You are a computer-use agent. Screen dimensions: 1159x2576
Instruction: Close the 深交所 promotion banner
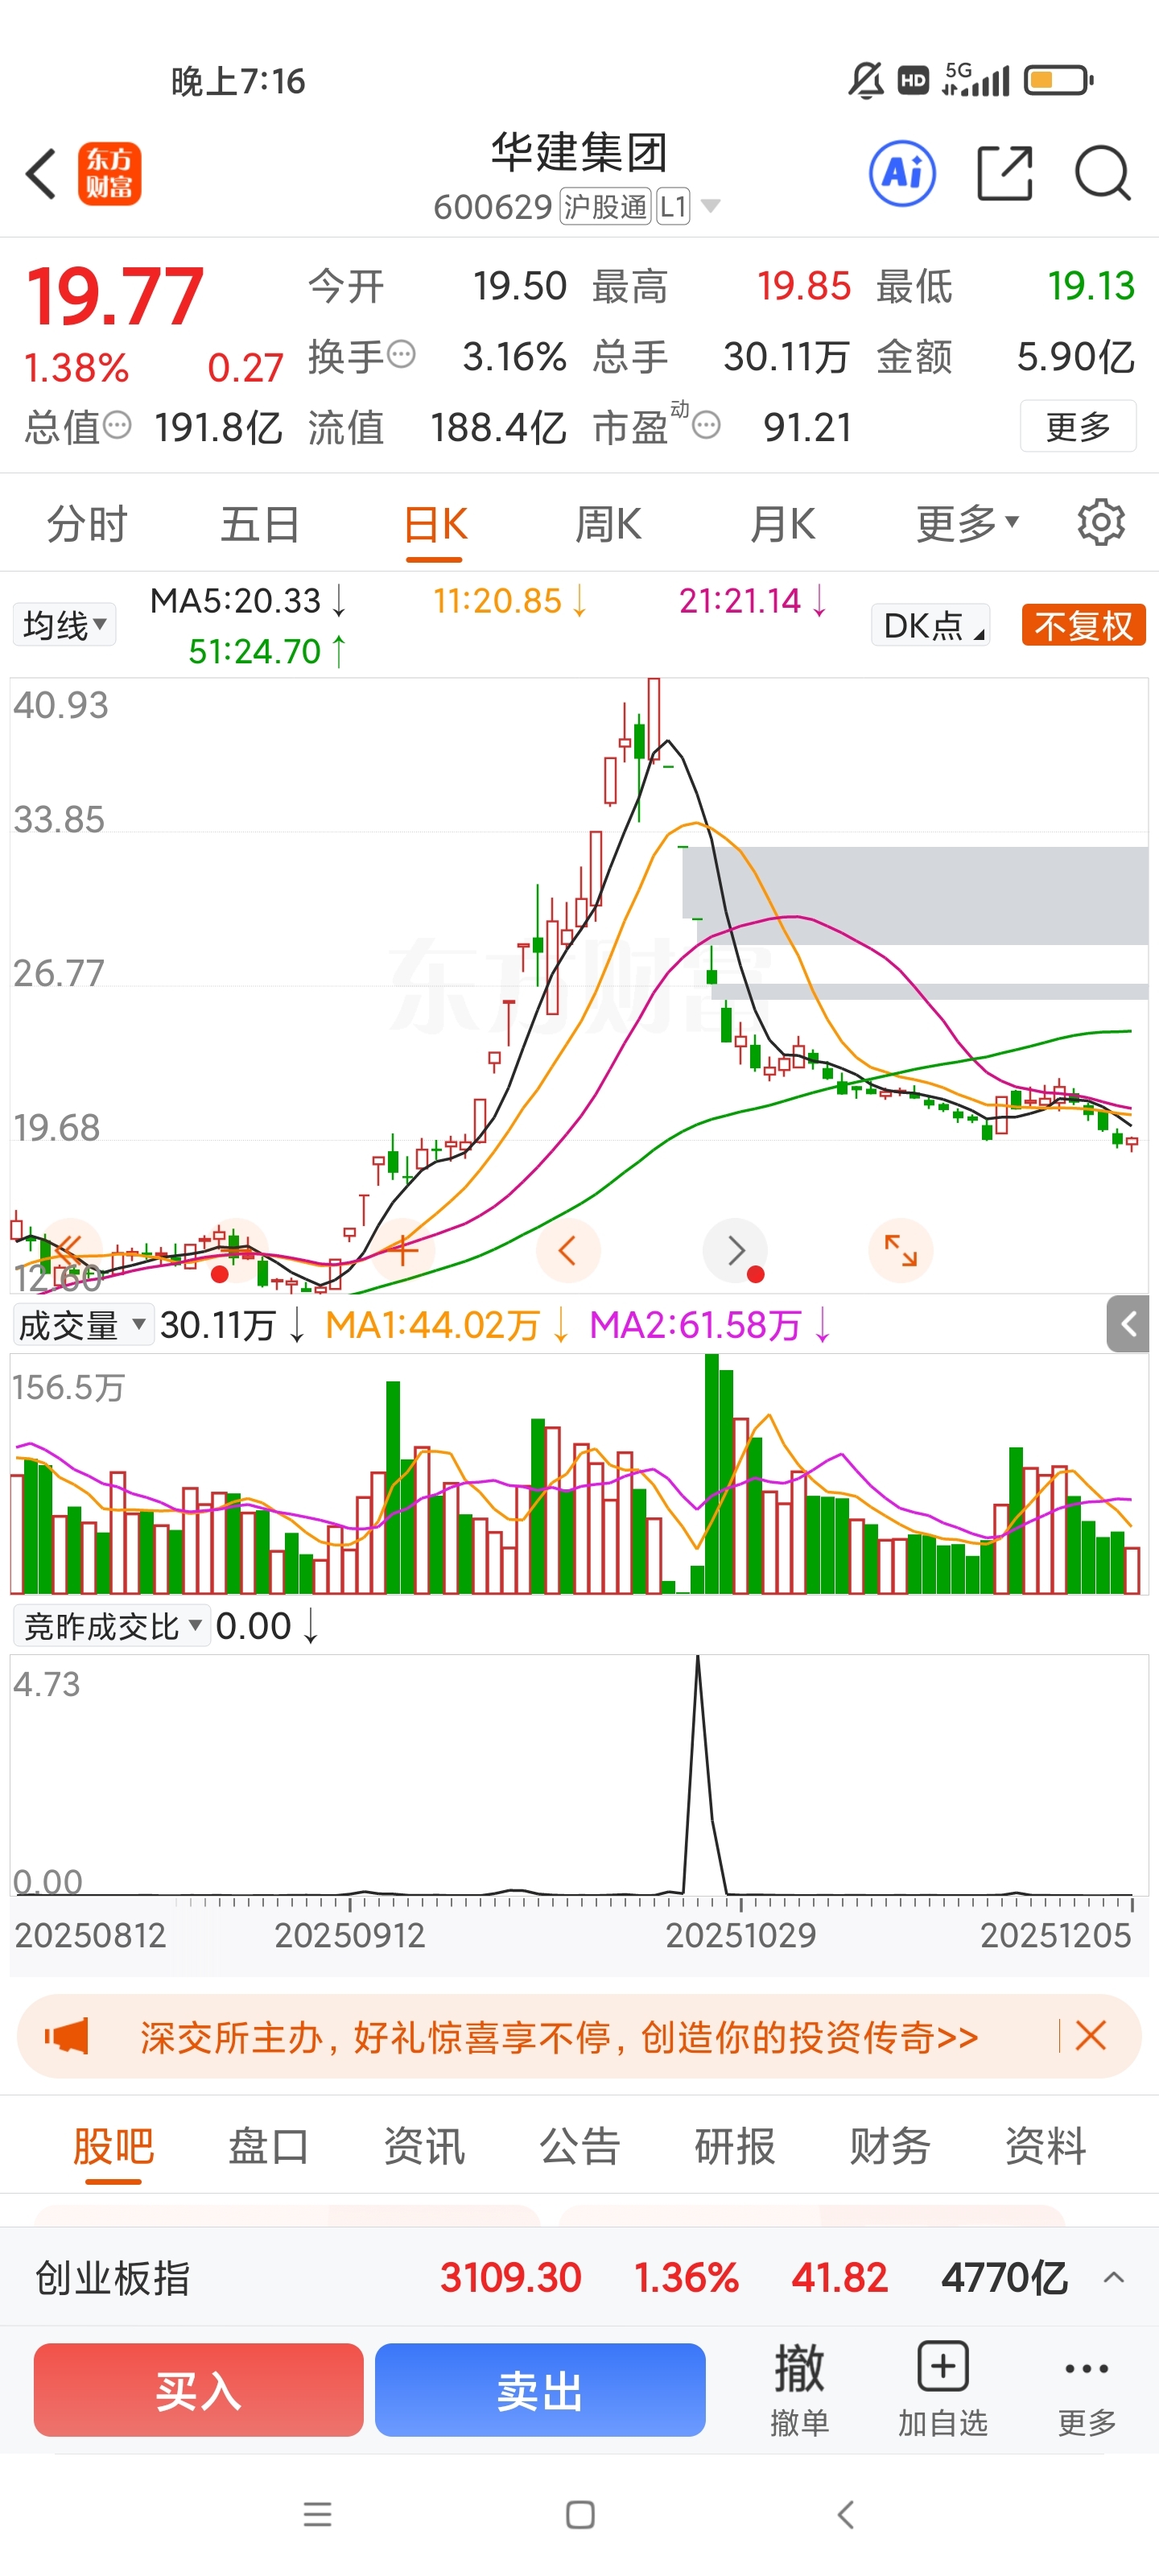coord(1090,2035)
